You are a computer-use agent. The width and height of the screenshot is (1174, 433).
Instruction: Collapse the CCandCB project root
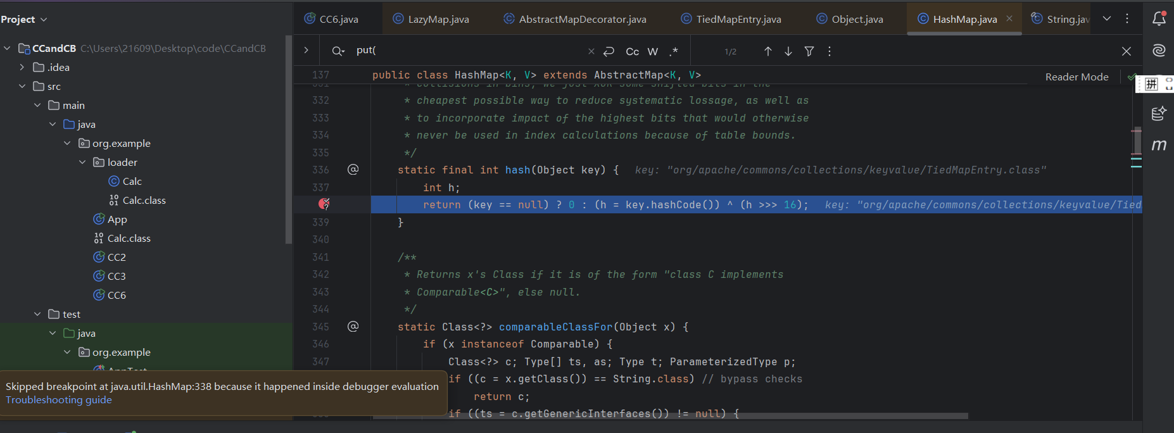(x=7, y=48)
